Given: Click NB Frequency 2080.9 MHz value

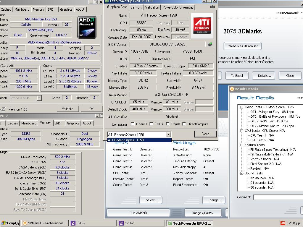Looking at the screenshot, I should tap(85, 144).
